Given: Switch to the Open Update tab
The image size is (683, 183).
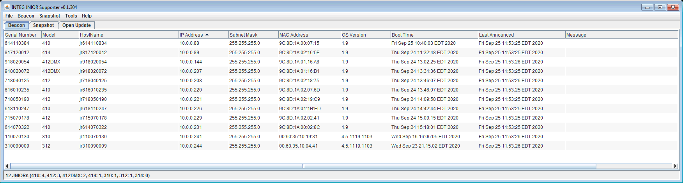Looking at the screenshot, I should click(76, 25).
